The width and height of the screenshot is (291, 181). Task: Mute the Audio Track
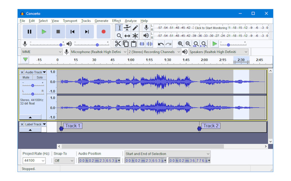coord(26,78)
